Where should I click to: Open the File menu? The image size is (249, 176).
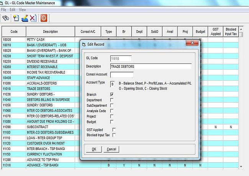pos(4,9)
